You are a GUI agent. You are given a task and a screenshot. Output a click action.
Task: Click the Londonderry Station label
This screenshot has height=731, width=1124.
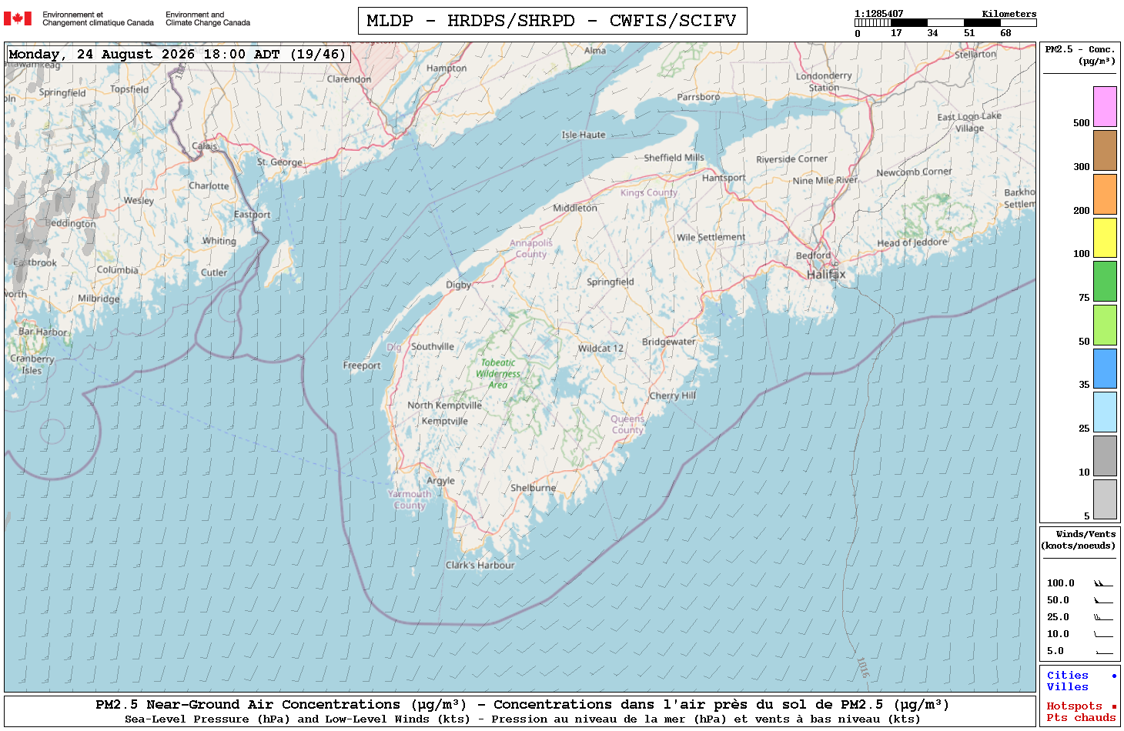coord(824,82)
